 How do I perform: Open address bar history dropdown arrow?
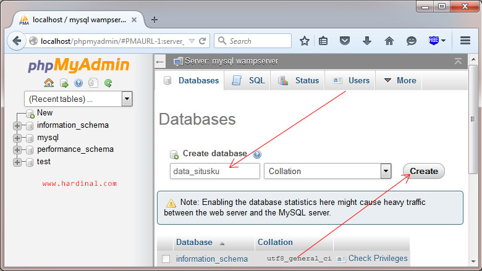point(192,41)
